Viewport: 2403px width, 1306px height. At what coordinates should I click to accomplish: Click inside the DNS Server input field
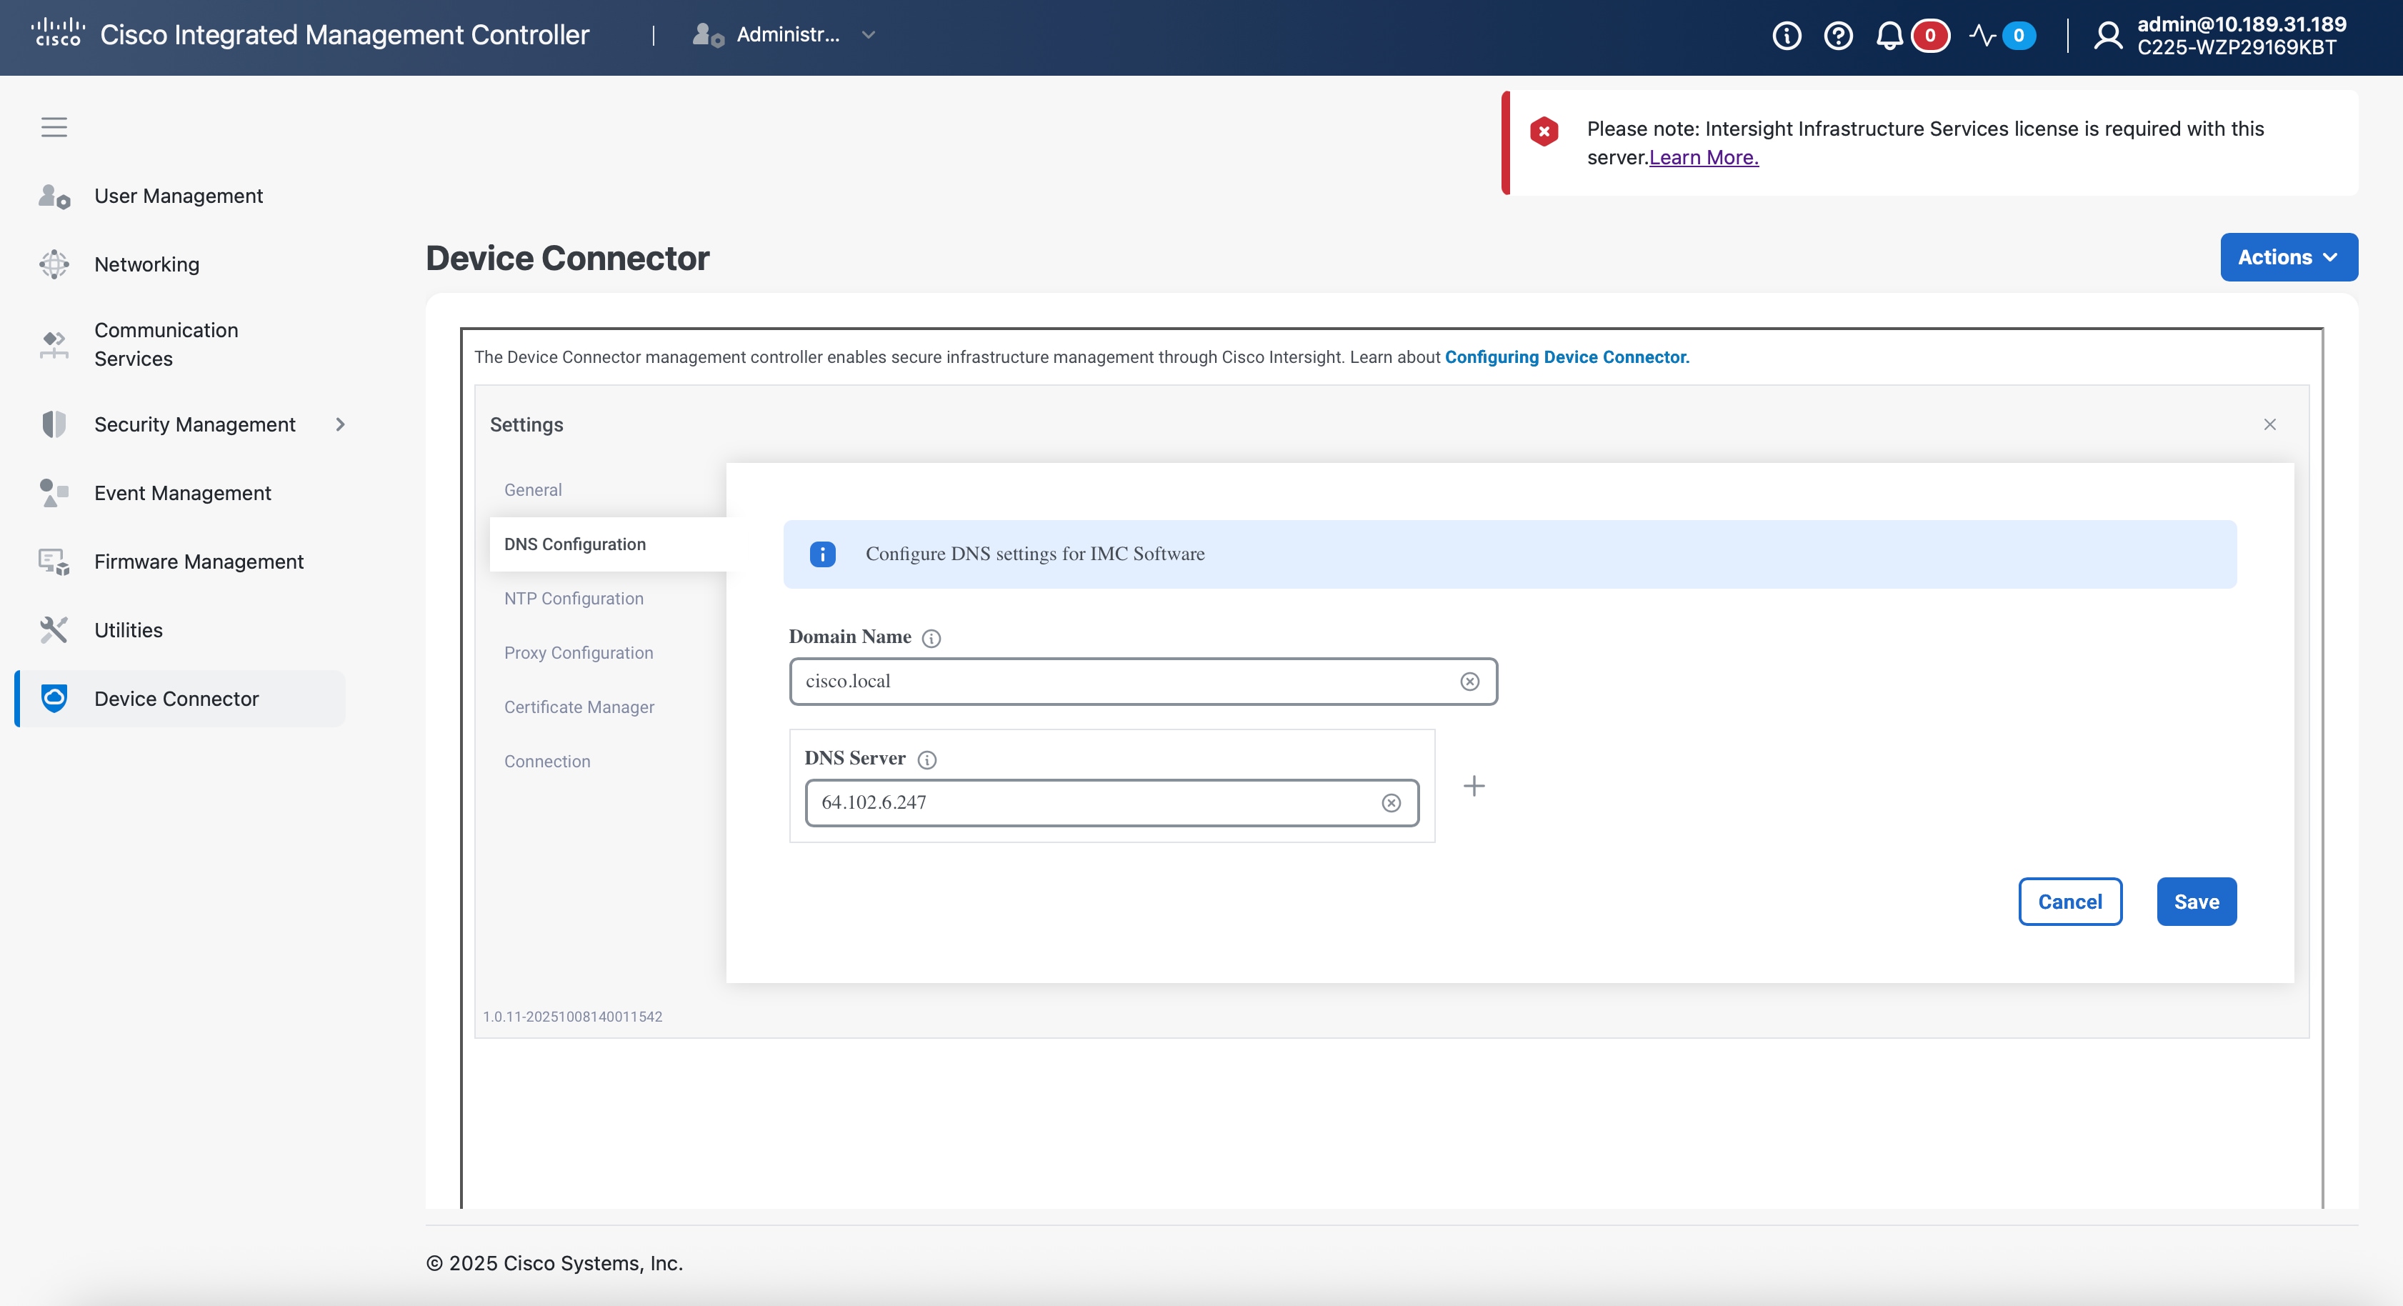1073,802
